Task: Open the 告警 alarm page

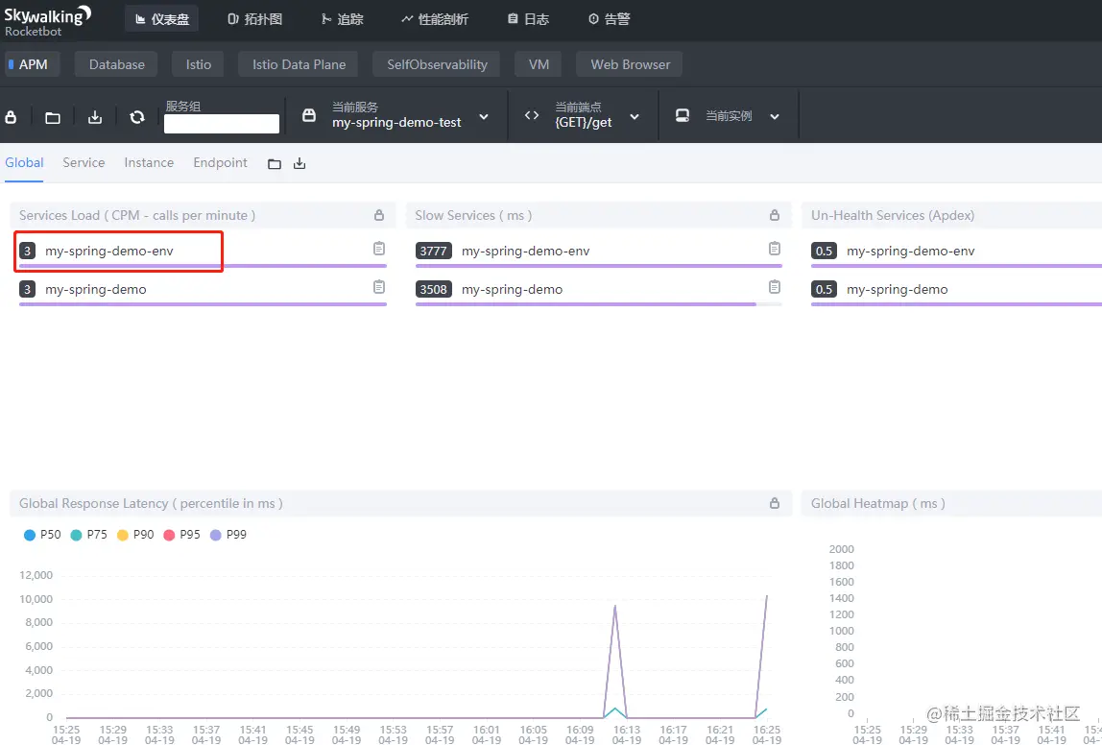Action: point(609,19)
